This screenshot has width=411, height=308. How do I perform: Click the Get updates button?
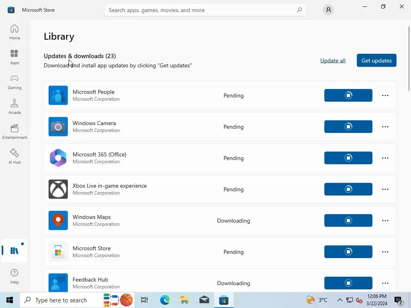[376, 61]
